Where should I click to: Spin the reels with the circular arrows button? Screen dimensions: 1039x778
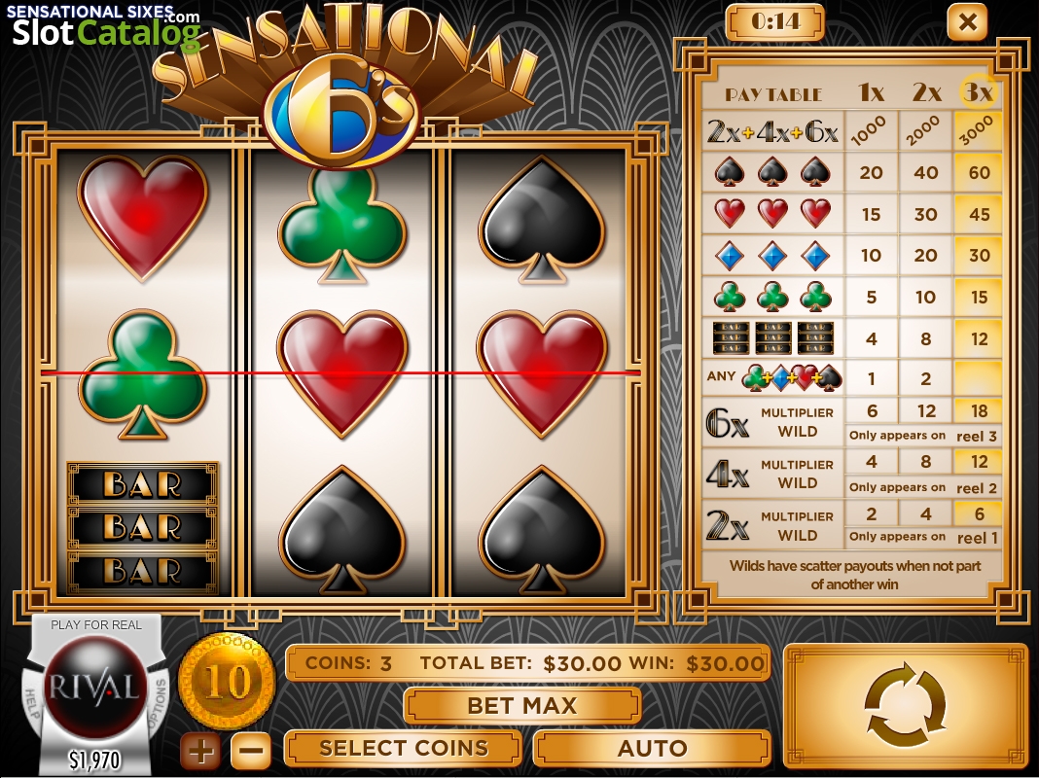click(906, 706)
